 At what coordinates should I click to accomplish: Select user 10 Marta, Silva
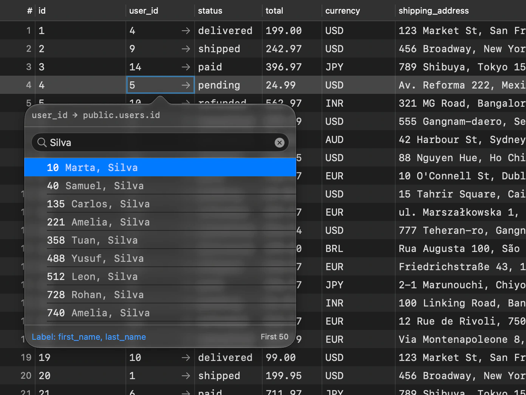pos(160,167)
